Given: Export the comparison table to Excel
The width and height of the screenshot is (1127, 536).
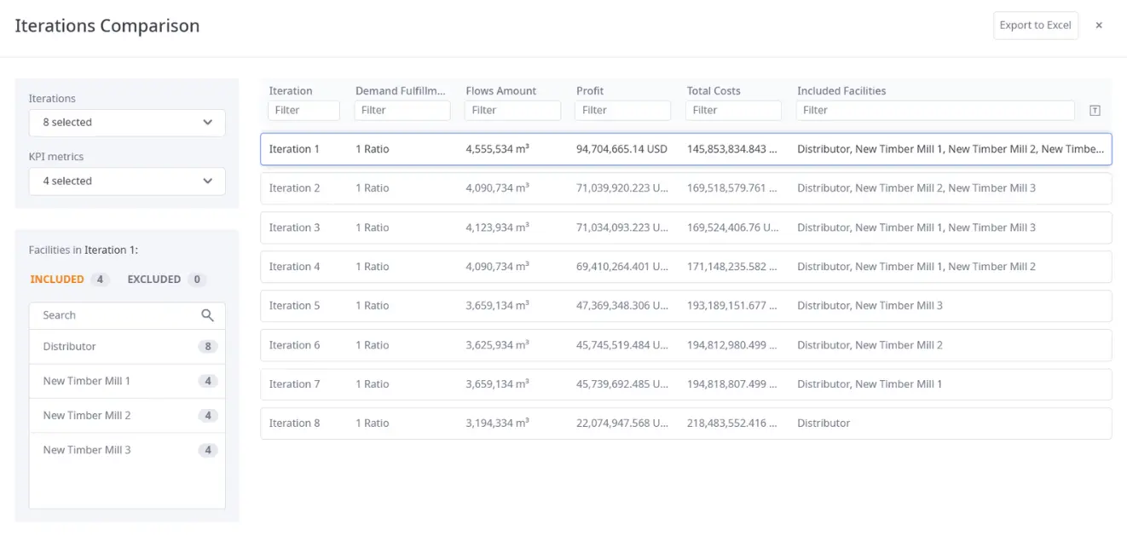Looking at the screenshot, I should pyautogui.click(x=1035, y=26).
